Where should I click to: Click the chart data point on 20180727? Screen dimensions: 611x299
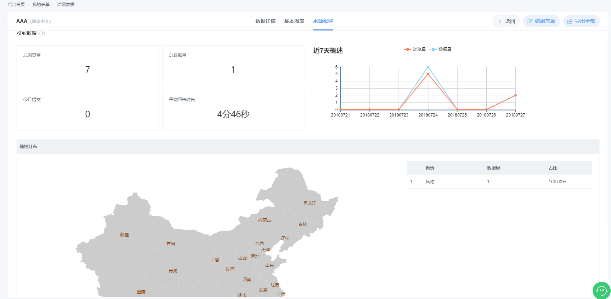(515, 95)
